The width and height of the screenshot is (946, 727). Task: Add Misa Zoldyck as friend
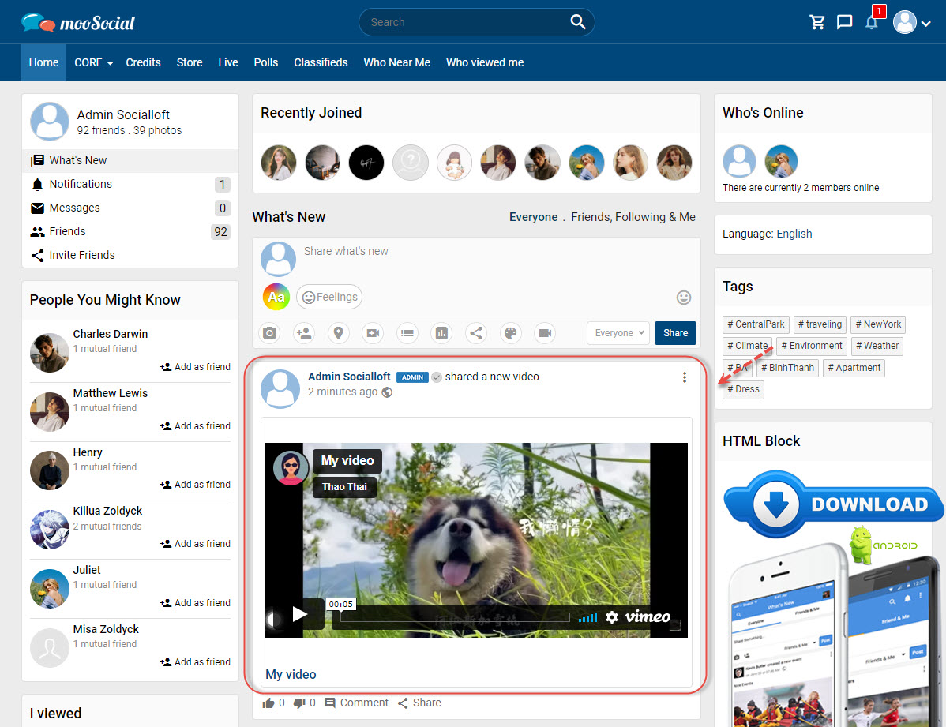(x=195, y=661)
